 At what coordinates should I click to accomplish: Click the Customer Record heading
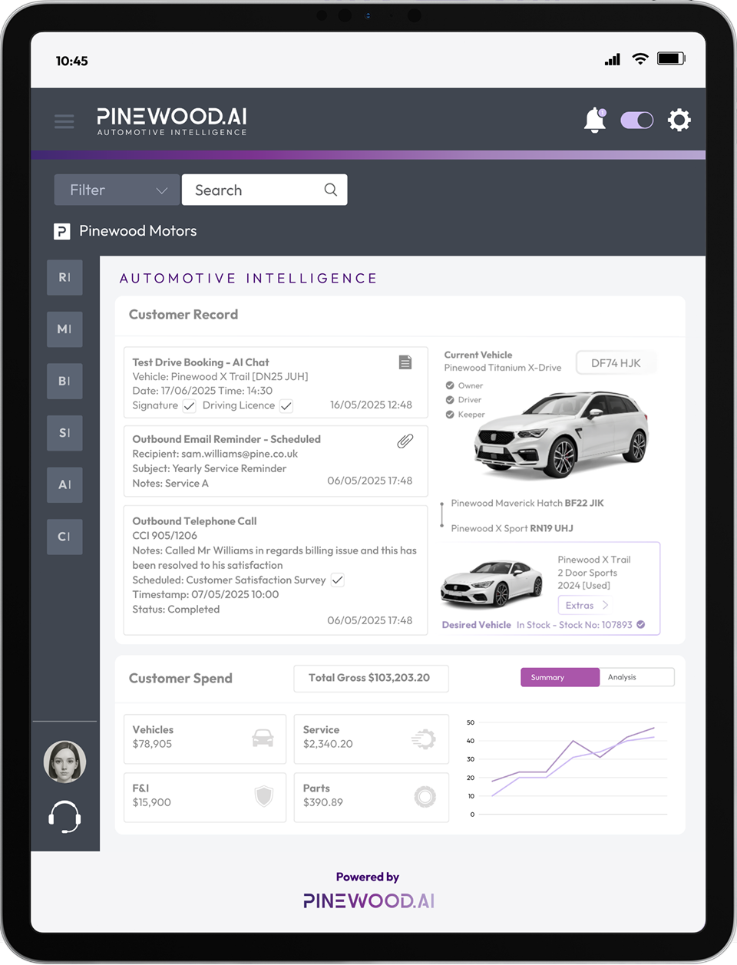coord(183,315)
